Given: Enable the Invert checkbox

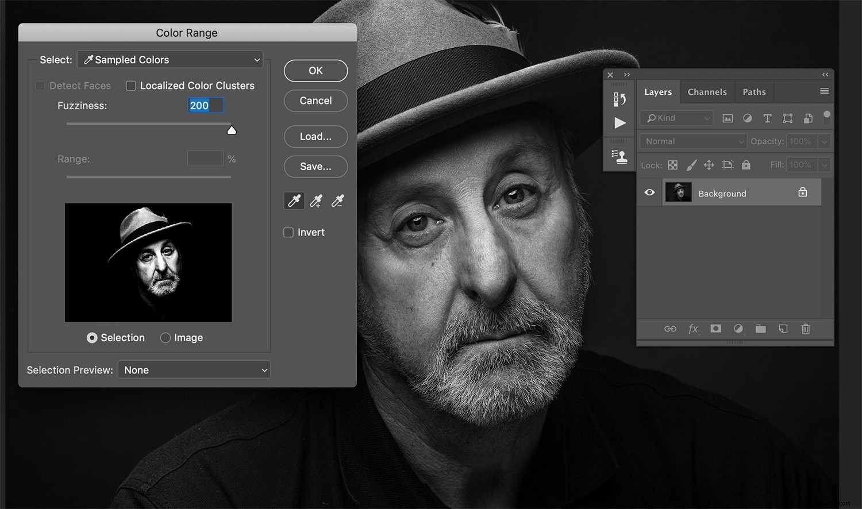Looking at the screenshot, I should click(x=288, y=232).
